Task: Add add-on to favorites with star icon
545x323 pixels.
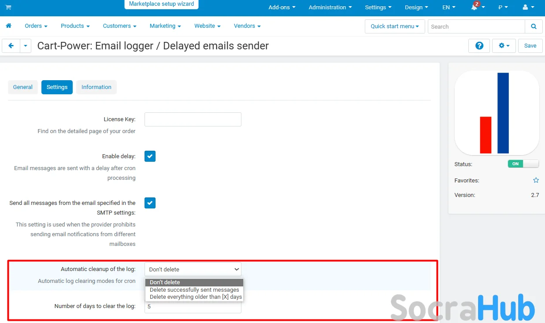Action: click(x=536, y=180)
